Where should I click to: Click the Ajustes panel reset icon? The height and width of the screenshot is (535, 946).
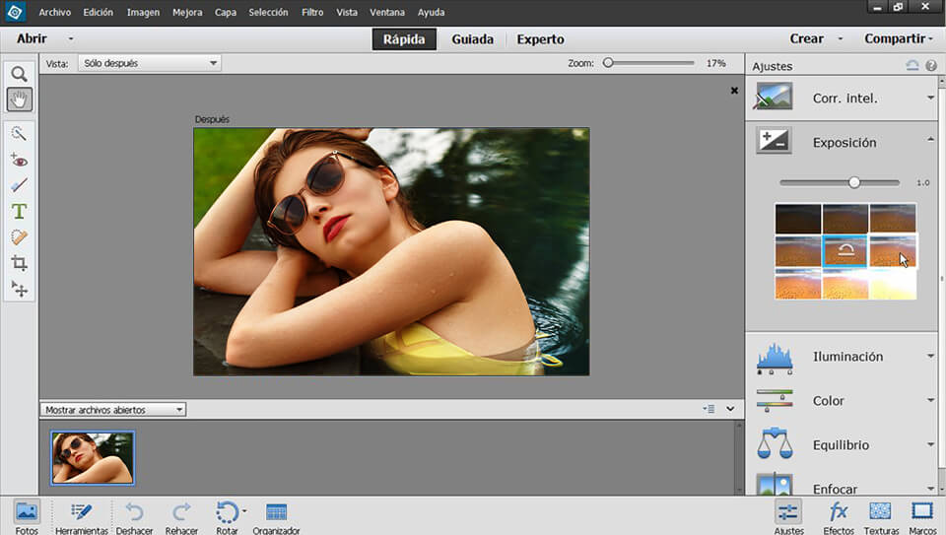(x=912, y=65)
